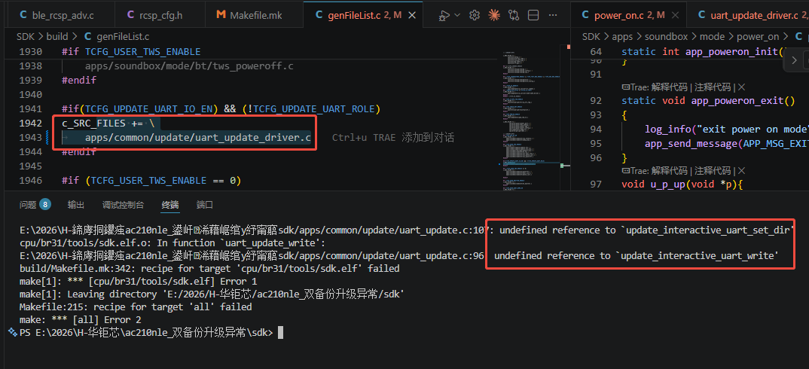Click the C file icon on rcsp_cfg.h tab

(130, 16)
